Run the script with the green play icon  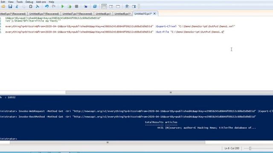point(63,7)
